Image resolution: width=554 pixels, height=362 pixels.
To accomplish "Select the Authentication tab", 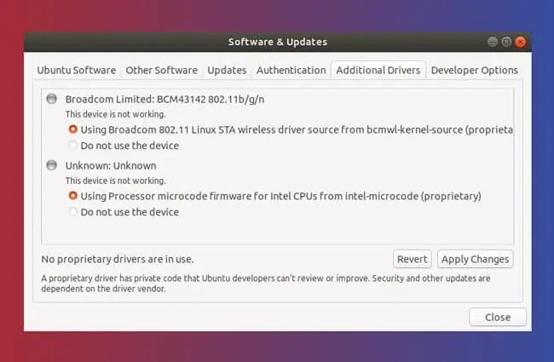I will click(x=291, y=71).
